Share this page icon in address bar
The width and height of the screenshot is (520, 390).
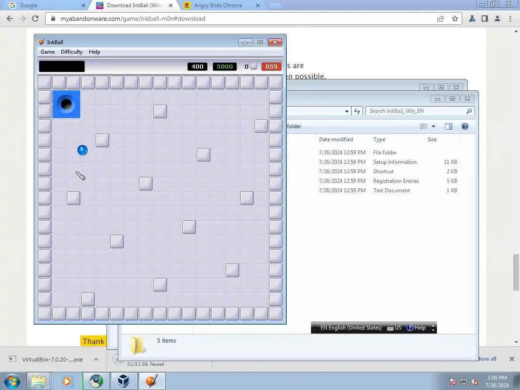coord(441,19)
